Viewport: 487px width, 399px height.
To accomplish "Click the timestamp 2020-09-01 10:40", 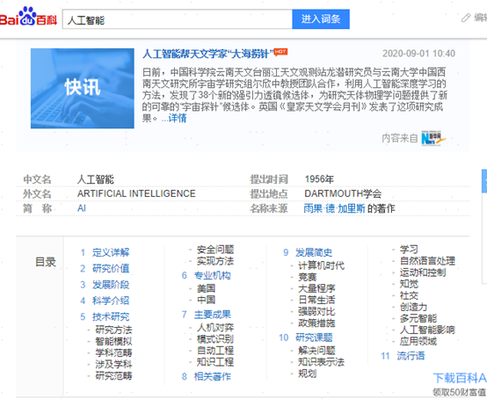I will (x=418, y=54).
